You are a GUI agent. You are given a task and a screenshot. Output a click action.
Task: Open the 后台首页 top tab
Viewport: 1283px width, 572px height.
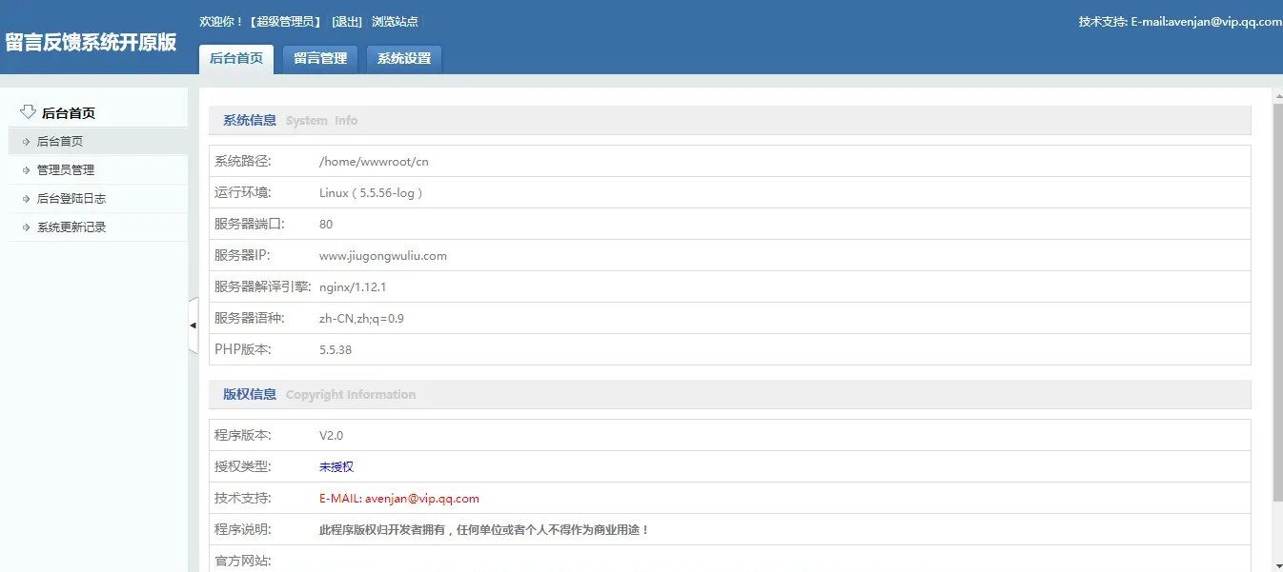[x=236, y=59]
